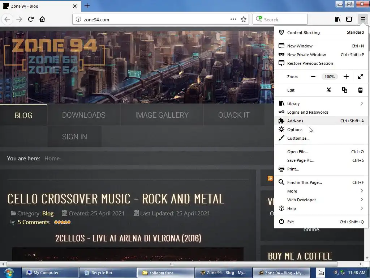
Task: Open the DOWNLOADS site tab
Action: point(84,115)
